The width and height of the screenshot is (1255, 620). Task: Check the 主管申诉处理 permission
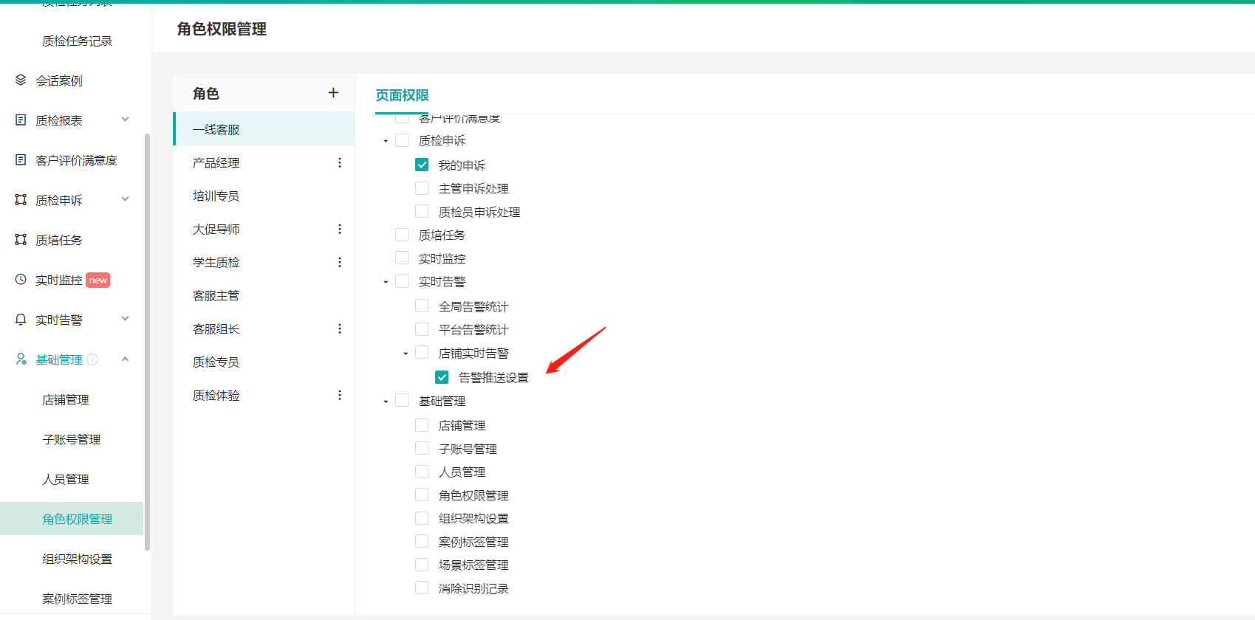(x=422, y=188)
